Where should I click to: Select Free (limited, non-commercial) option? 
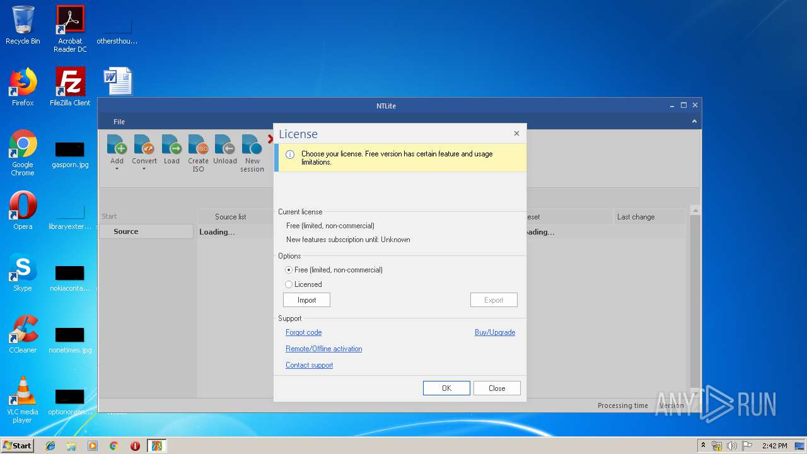[334, 270]
